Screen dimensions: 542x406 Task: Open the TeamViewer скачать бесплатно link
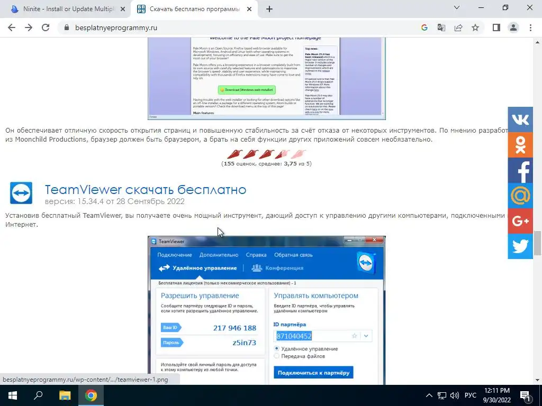tap(146, 190)
